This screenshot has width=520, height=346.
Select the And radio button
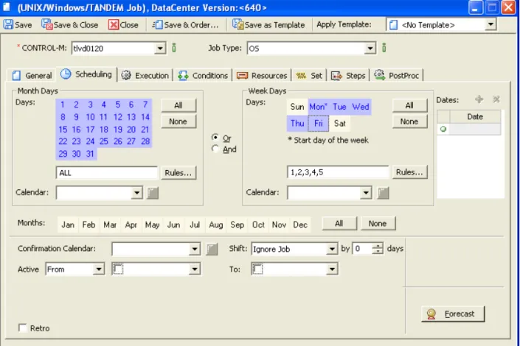click(x=215, y=149)
